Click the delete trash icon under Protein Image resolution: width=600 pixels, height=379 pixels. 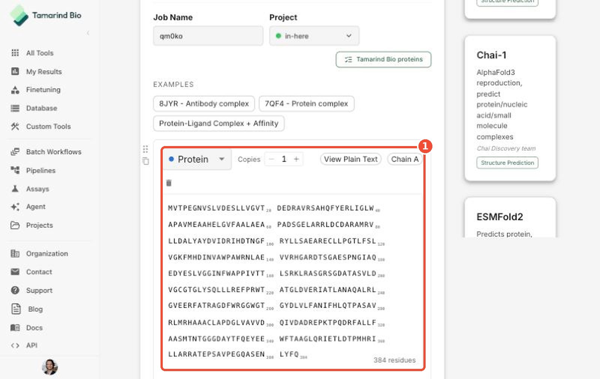pyautogui.click(x=169, y=183)
